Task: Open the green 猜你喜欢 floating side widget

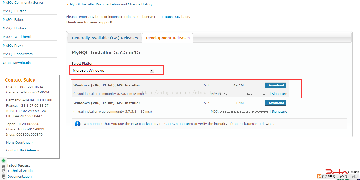Action: [x=3, y=169]
